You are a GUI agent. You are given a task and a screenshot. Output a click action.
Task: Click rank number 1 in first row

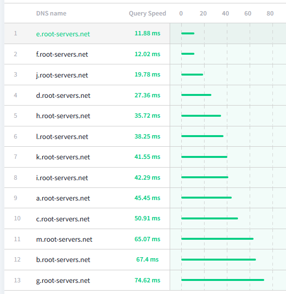tap(16, 33)
